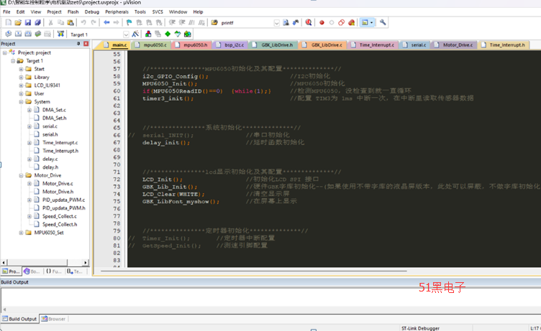The height and width of the screenshot is (331, 541).
Task: Open the Project menu
Action: tap(54, 11)
